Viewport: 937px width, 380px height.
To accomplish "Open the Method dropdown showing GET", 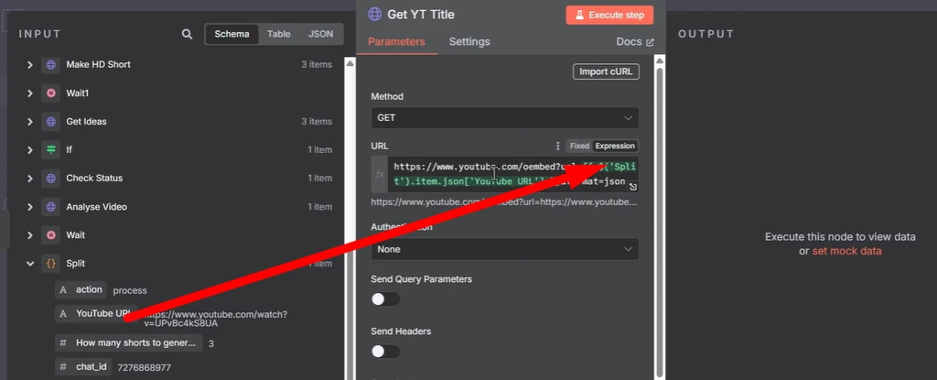I will coord(505,118).
